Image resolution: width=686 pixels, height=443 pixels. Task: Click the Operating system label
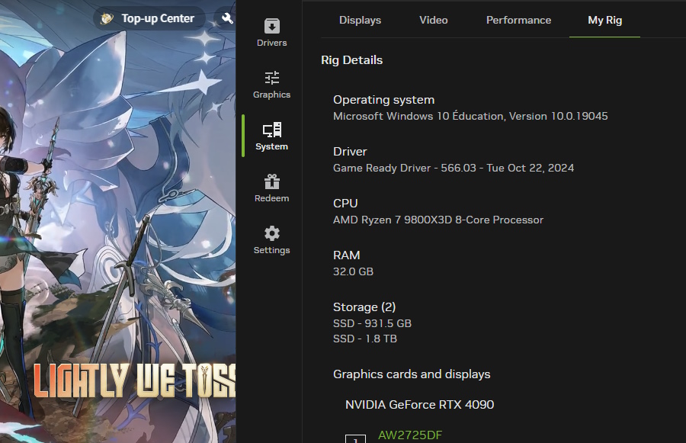click(383, 100)
